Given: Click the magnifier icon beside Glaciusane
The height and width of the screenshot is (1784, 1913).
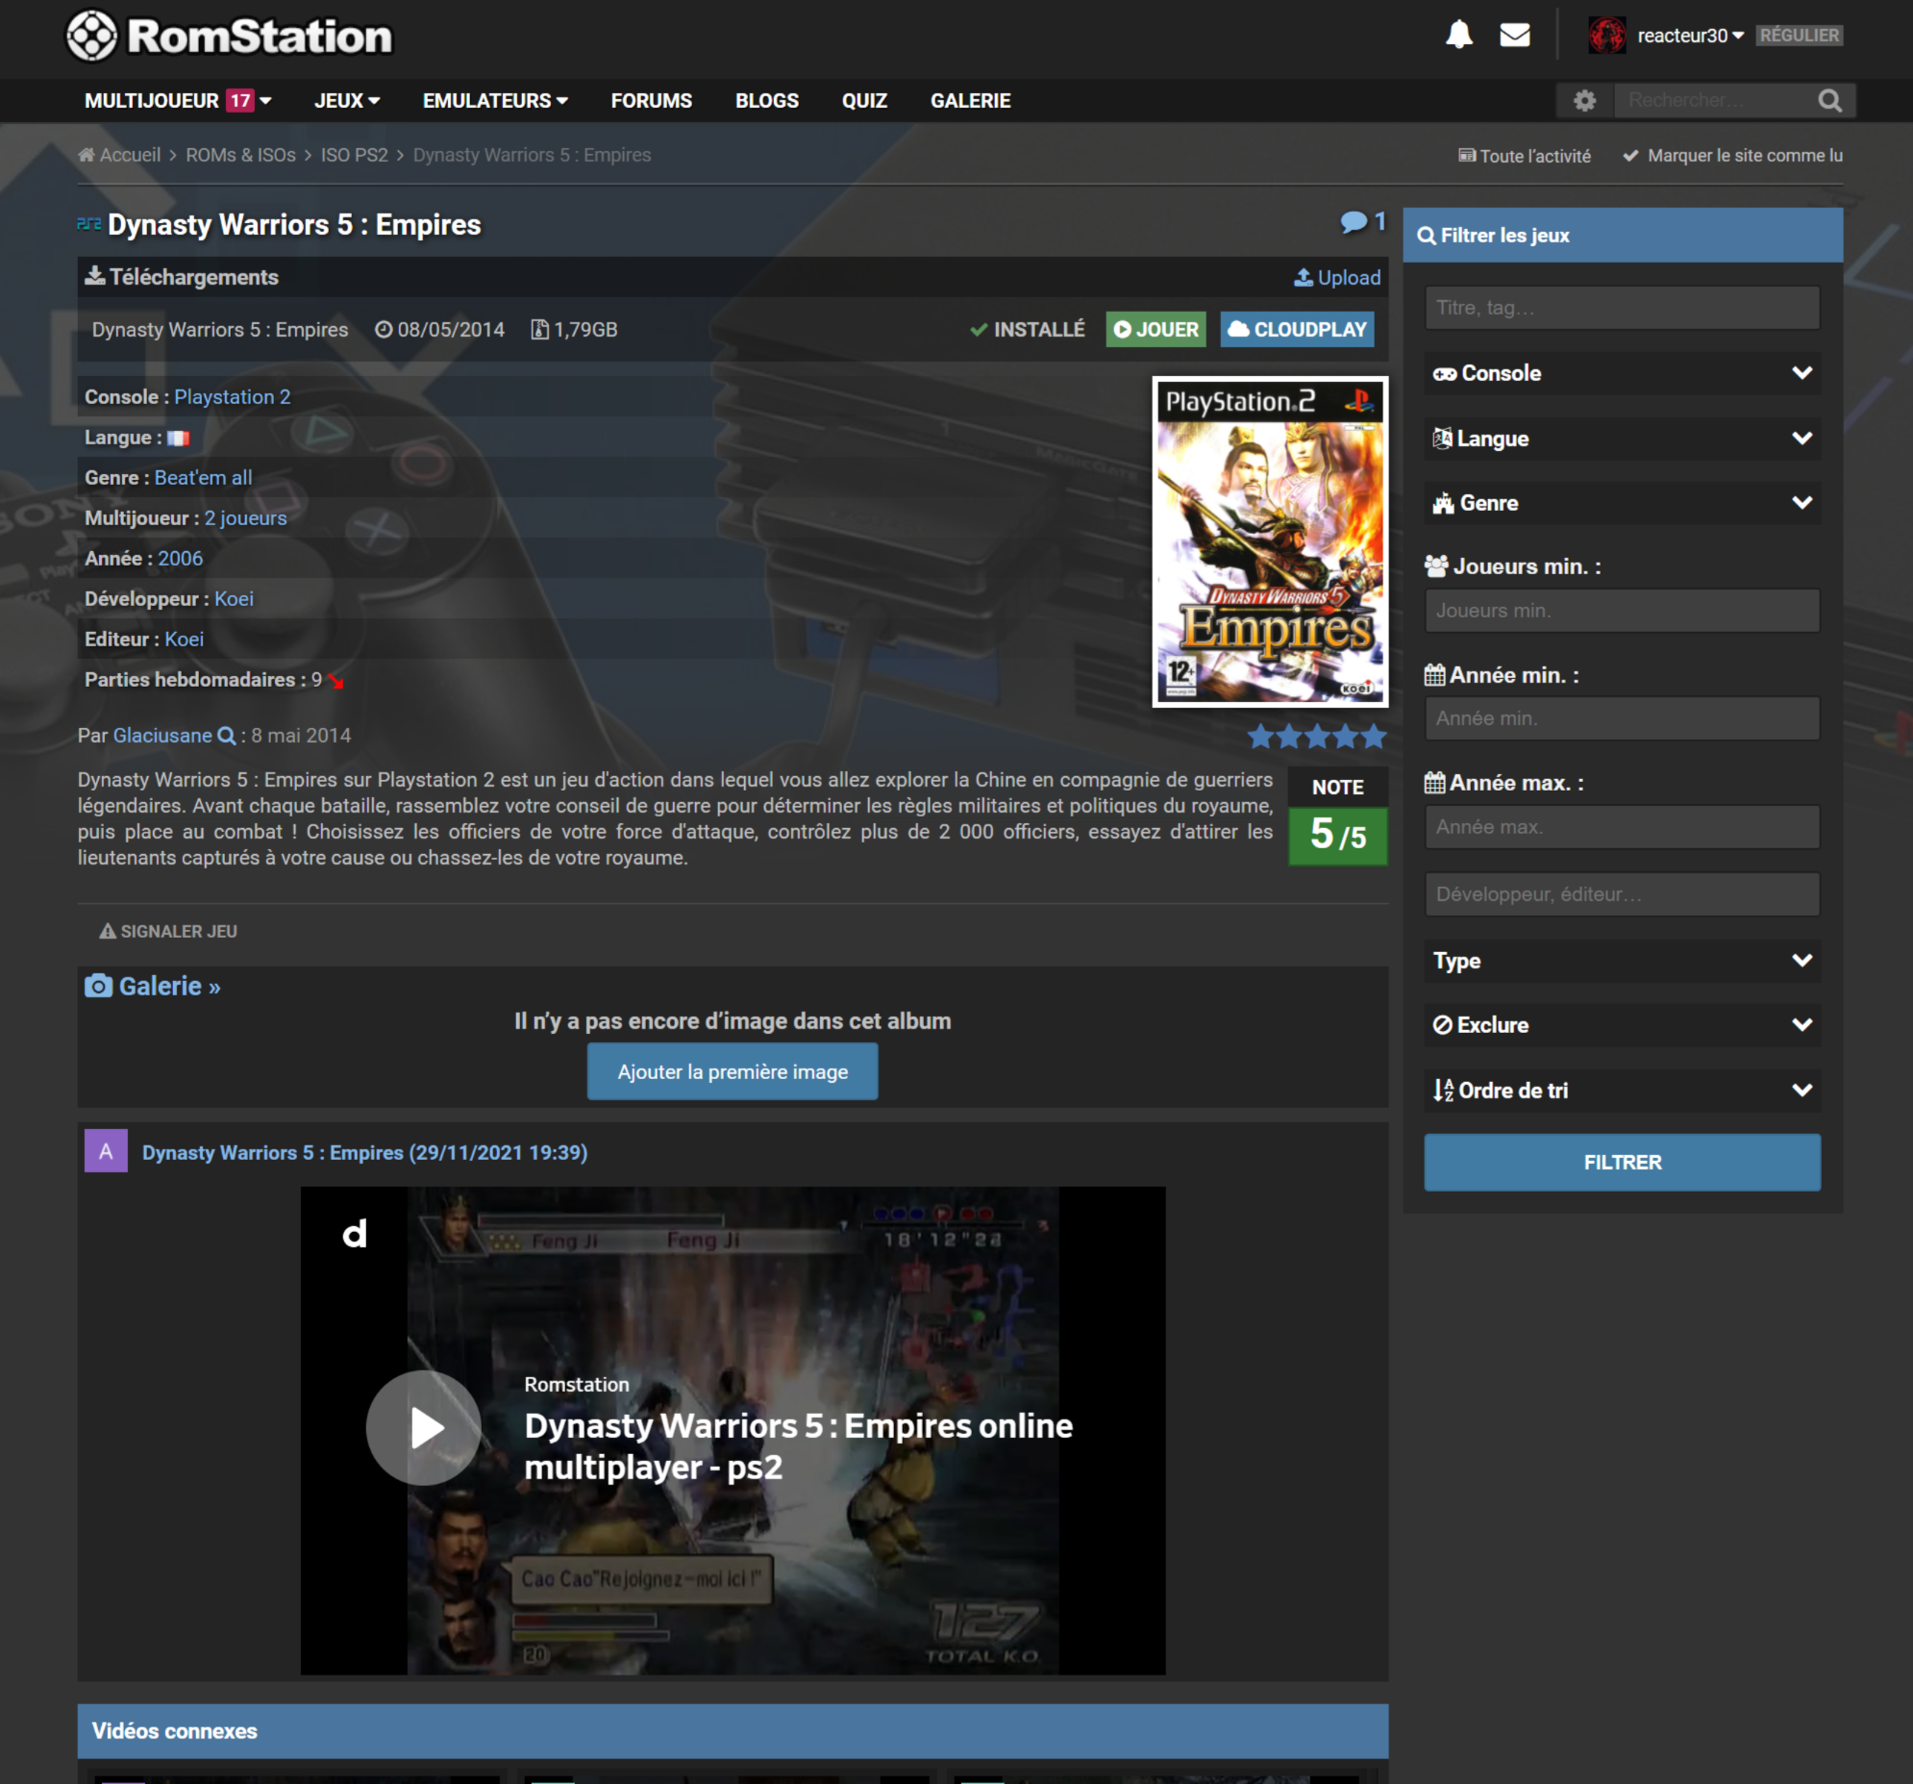Looking at the screenshot, I should [x=227, y=736].
